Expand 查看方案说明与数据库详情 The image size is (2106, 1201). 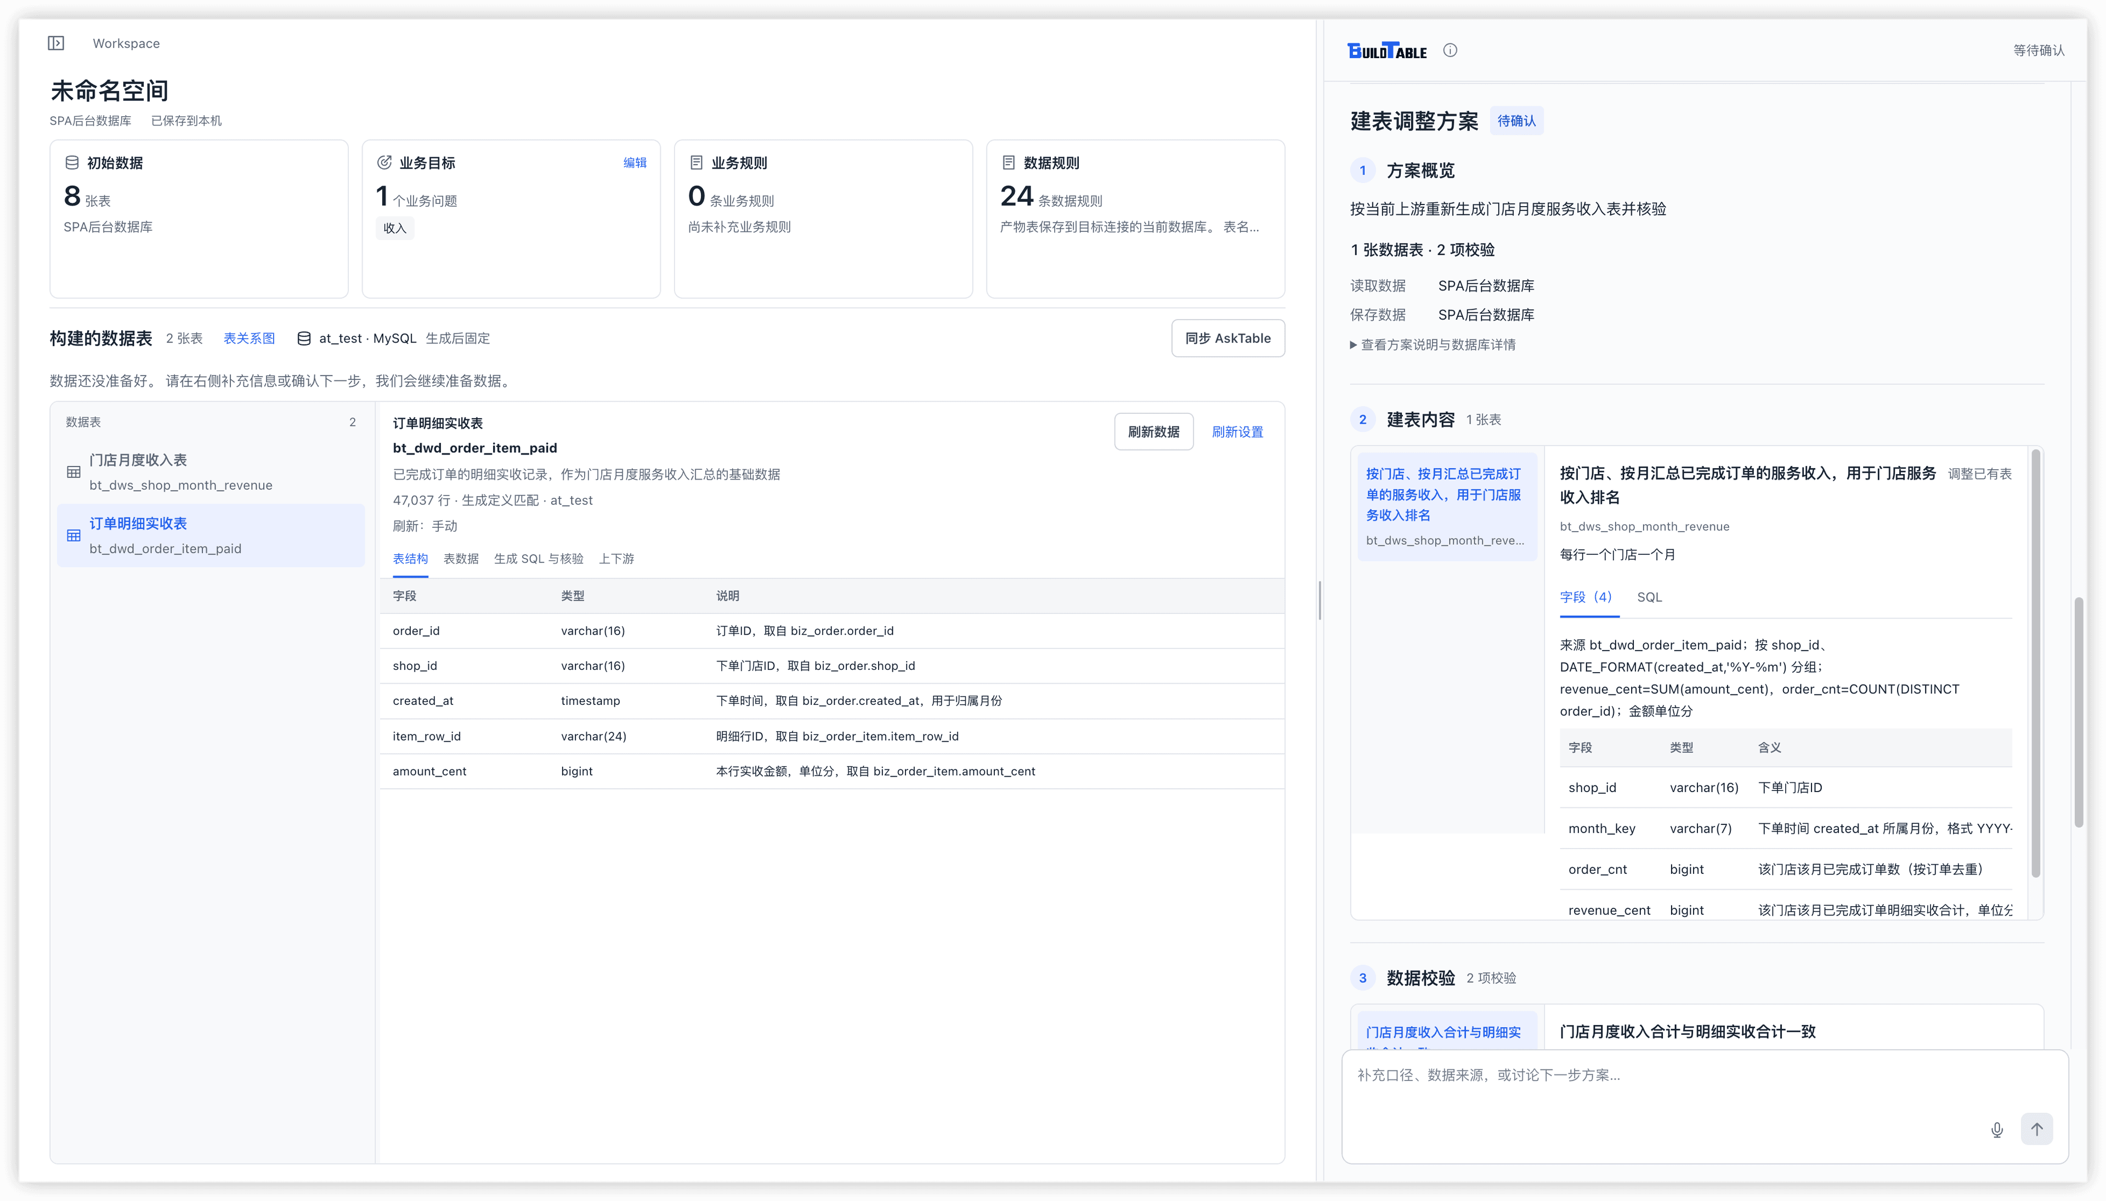[1433, 345]
